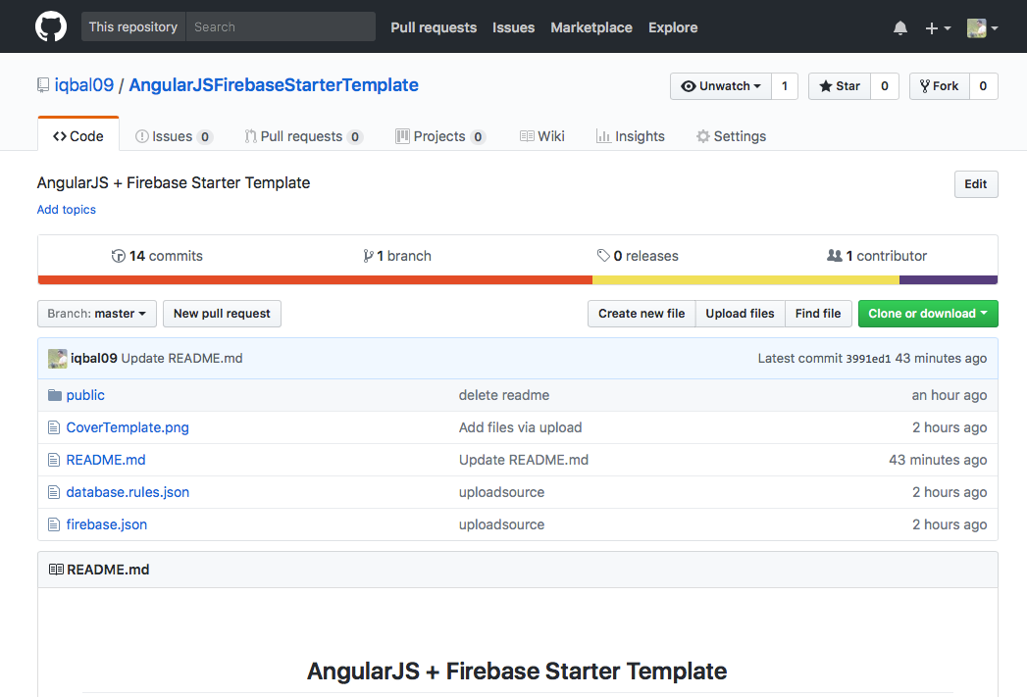View the 1 contributor link
The image size is (1027, 697).
(877, 256)
